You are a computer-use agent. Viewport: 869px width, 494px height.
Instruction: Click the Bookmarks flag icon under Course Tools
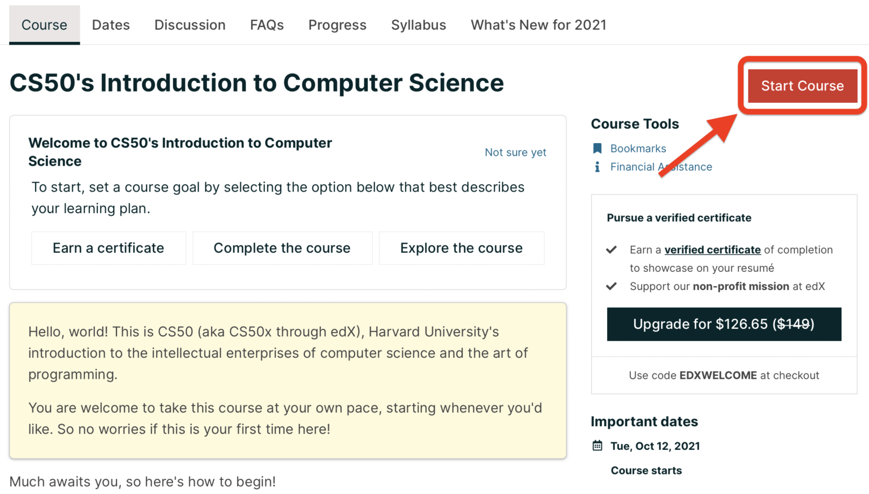[x=598, y=148]
